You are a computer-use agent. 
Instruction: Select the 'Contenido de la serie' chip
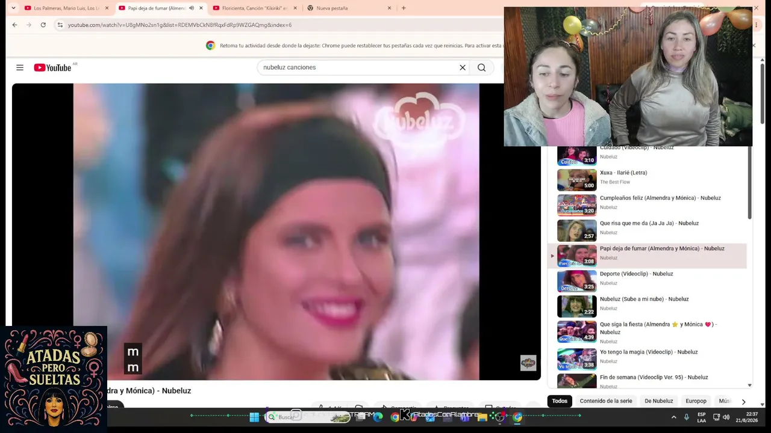(606, 401)
